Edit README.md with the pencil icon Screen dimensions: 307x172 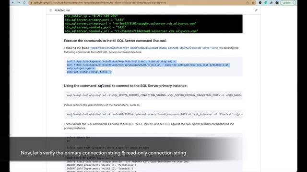coord(256,11)
